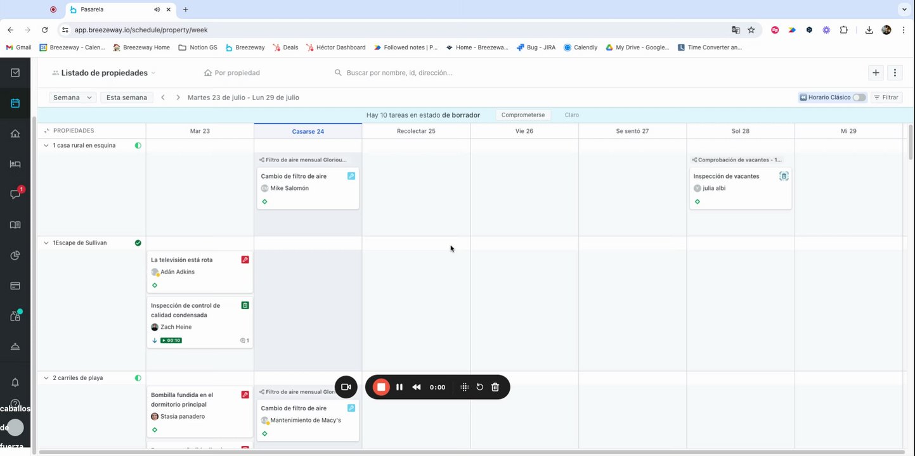Viewport: 915px width, 456px height.
Task: Click the restart recording icon
Action: pos(479,387)
